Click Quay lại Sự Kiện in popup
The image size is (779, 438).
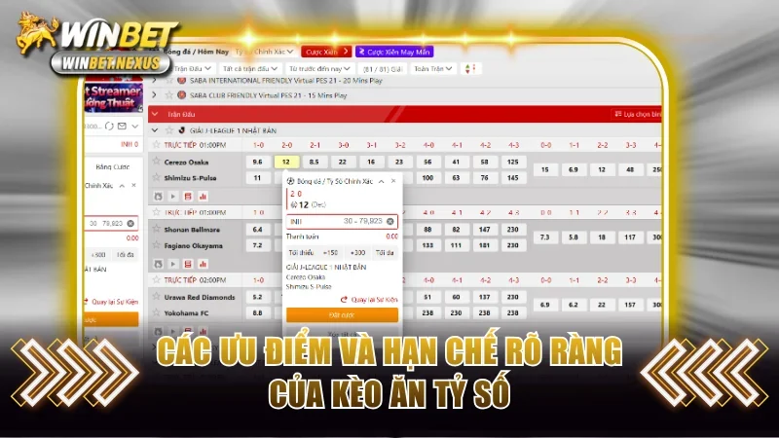[x=369, y=300]
